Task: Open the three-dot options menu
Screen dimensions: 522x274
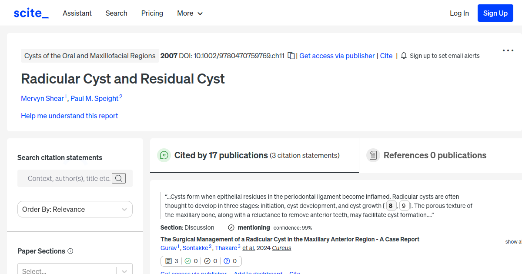Action: click(x=508, y=50)
